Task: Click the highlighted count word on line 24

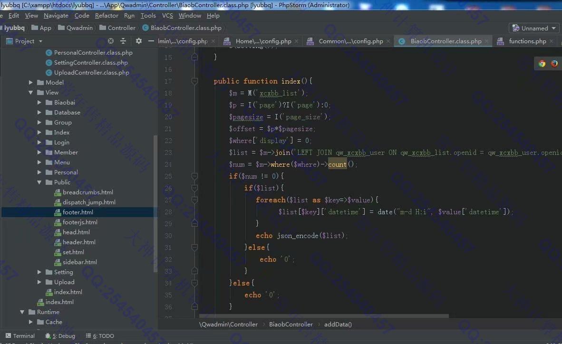Action: coord(337,164)
